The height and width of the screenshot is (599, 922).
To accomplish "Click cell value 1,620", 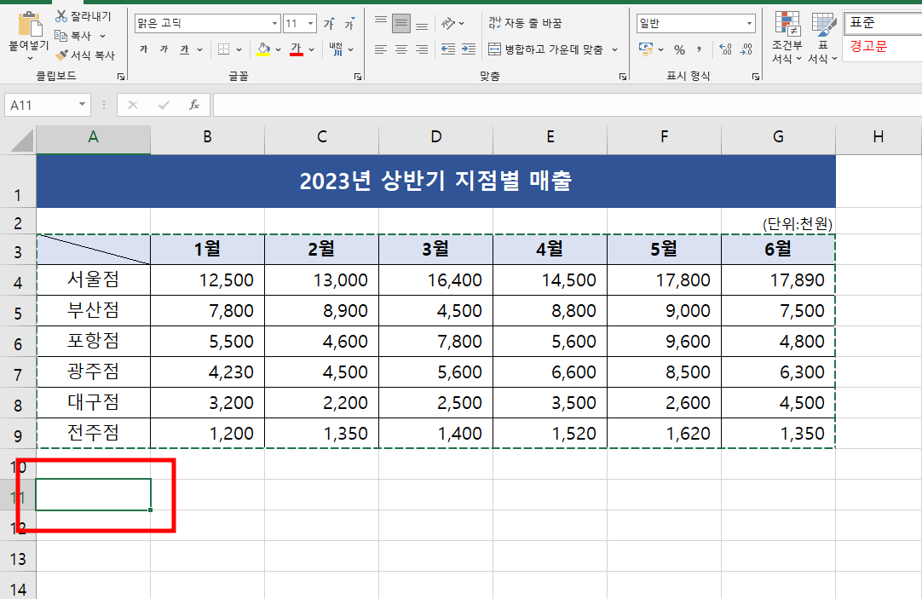I will pos(664,433).
